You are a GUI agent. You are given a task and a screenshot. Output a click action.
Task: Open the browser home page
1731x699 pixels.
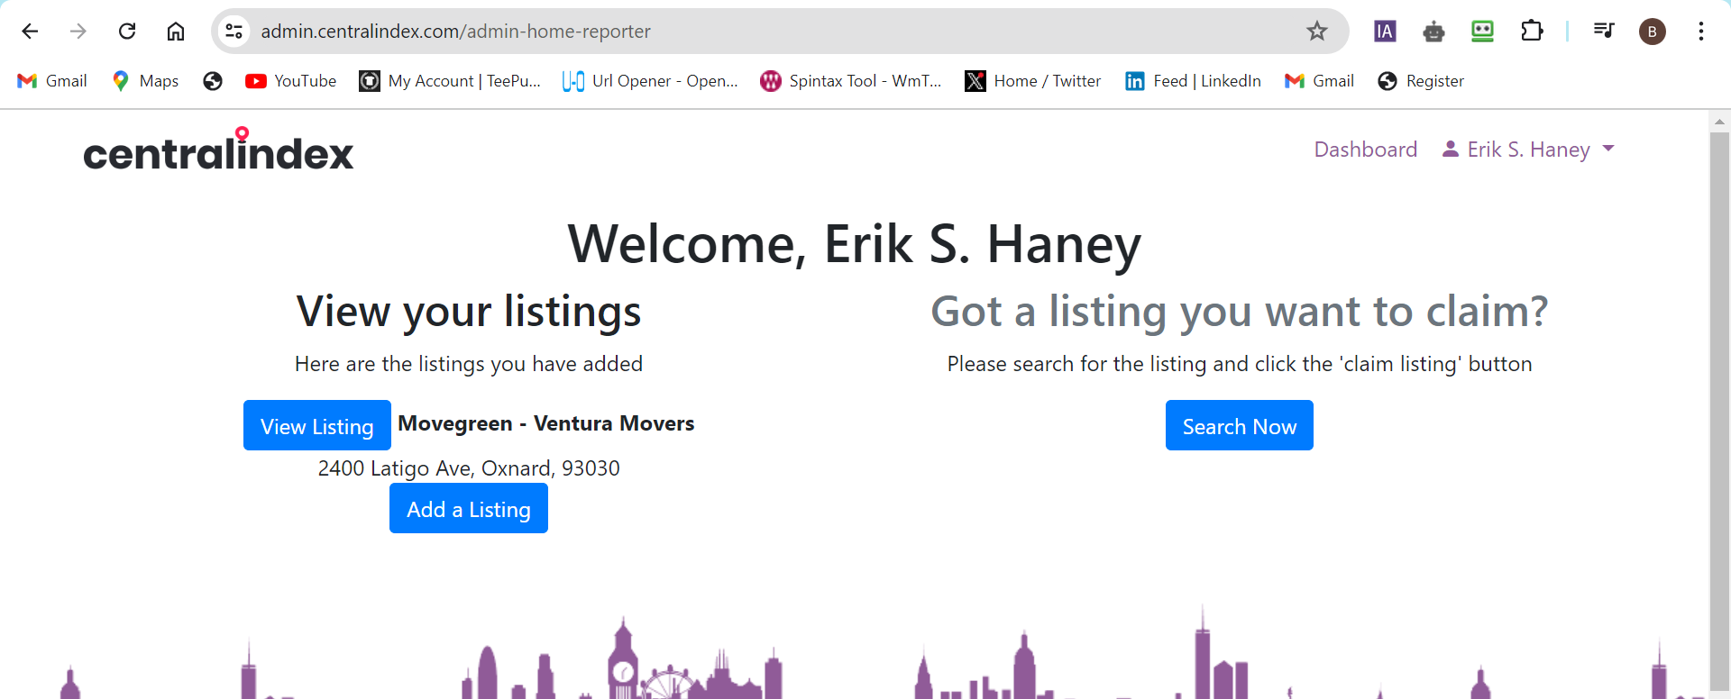176,32
